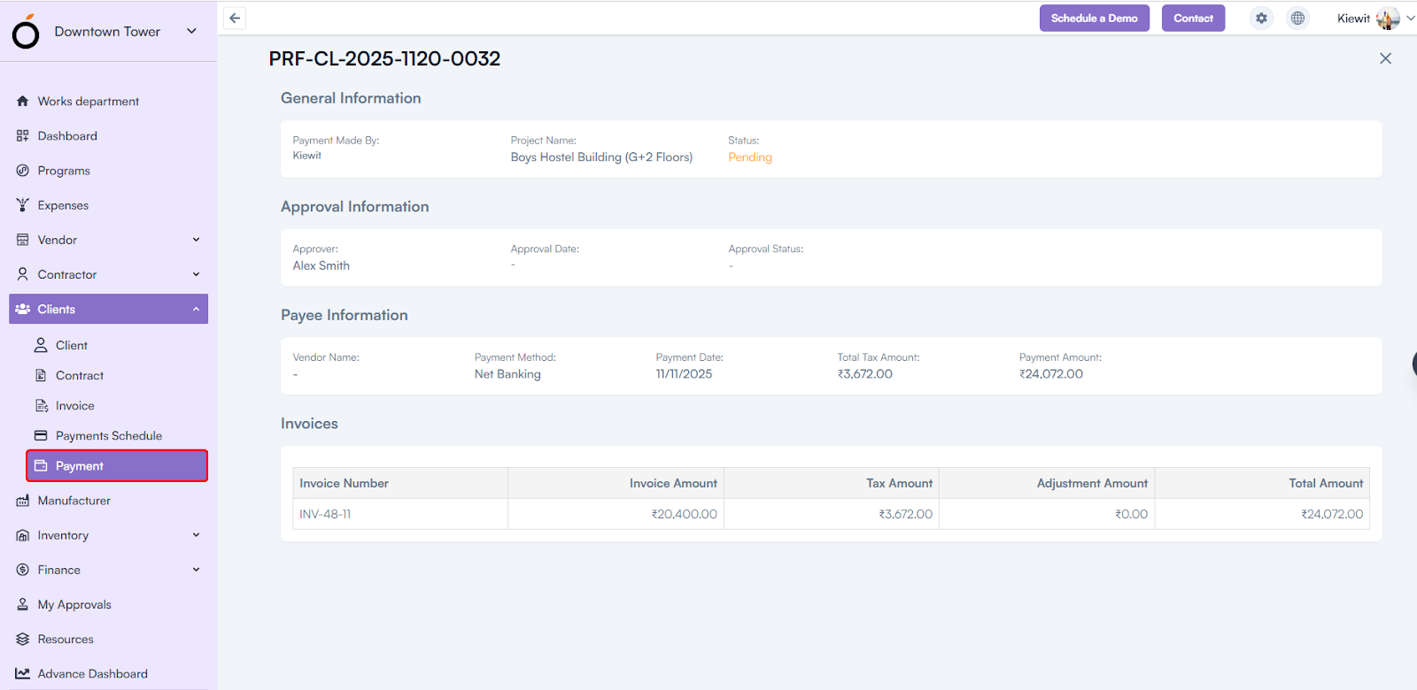Click the app logo in sidebar
The image size is (1417, 690).
tap(26, 32)
